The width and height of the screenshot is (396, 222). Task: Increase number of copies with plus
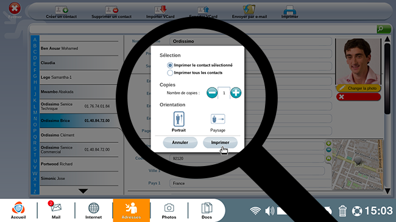click(x=236, y=92)
